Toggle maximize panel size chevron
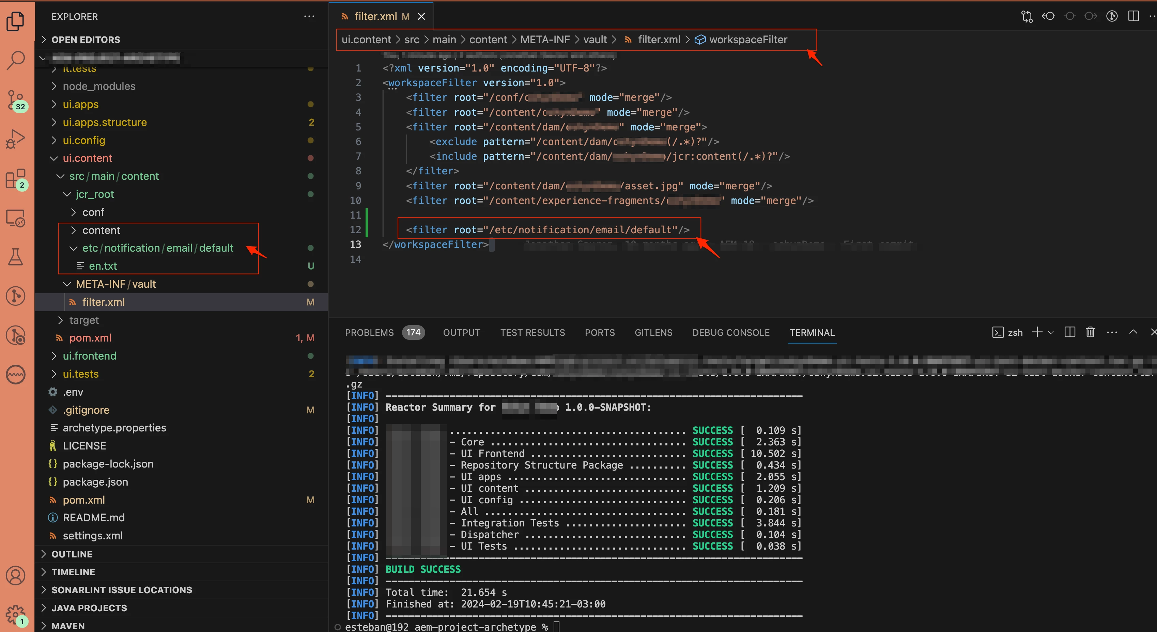Screen dimensions: 1157x632 click(x=1133, y=332)
